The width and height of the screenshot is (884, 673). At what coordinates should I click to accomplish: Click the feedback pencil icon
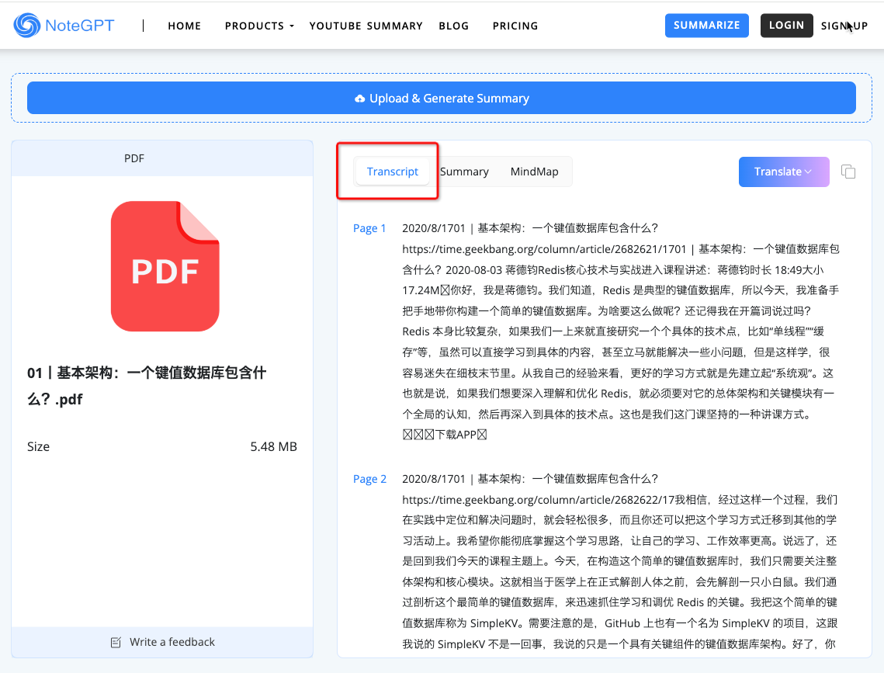click(x=116, y=642)
